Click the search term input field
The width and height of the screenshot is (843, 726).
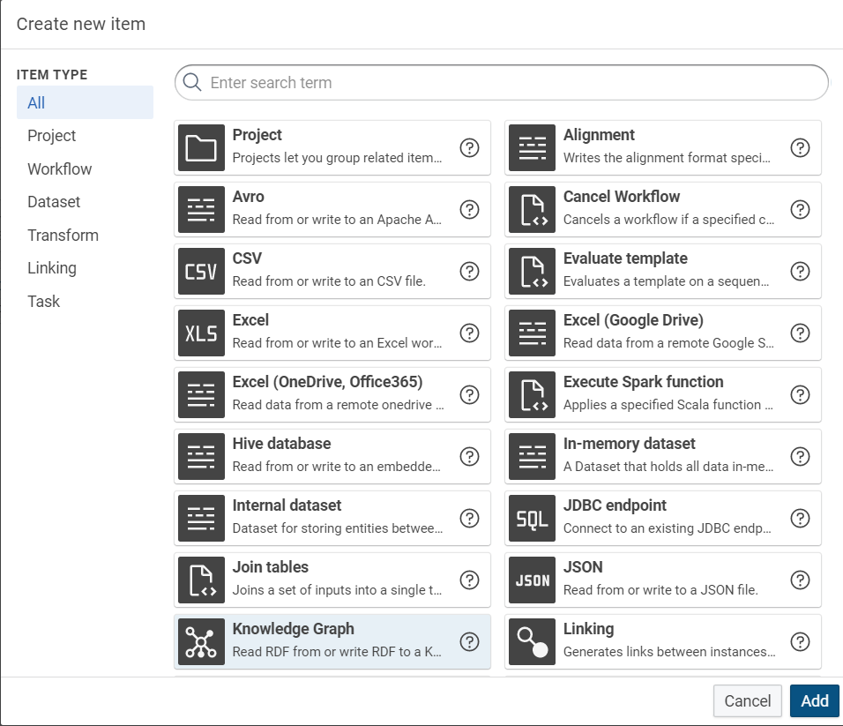(x=511, y=83)
